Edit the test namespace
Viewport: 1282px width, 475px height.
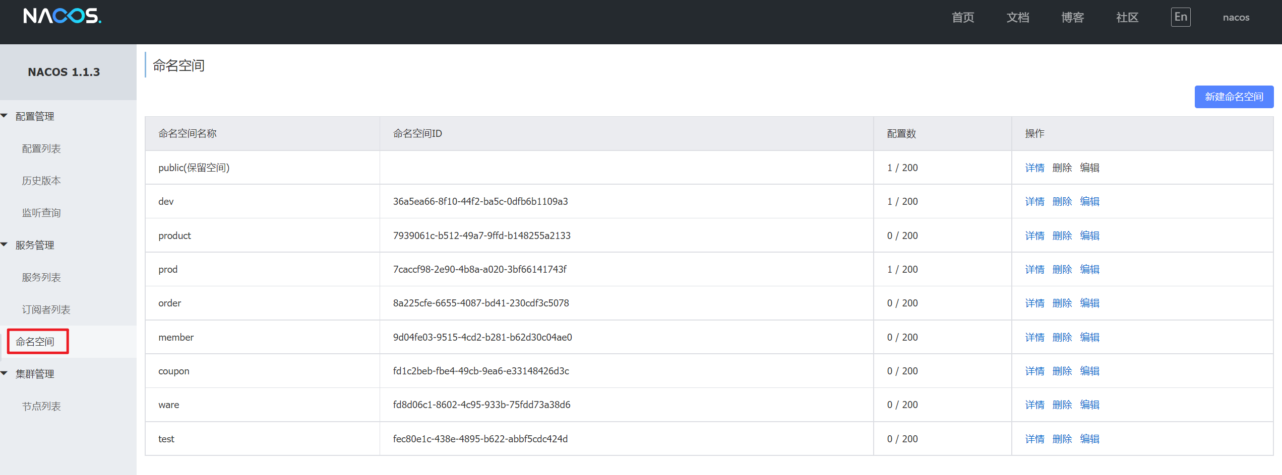coord(1090,439)
